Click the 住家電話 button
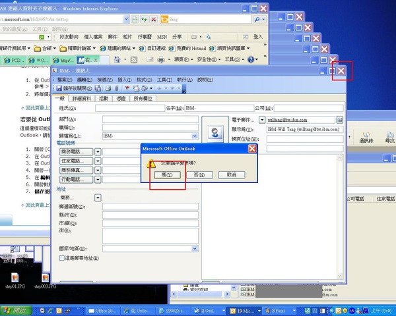 pyautogui.click(x=77, y=161)
